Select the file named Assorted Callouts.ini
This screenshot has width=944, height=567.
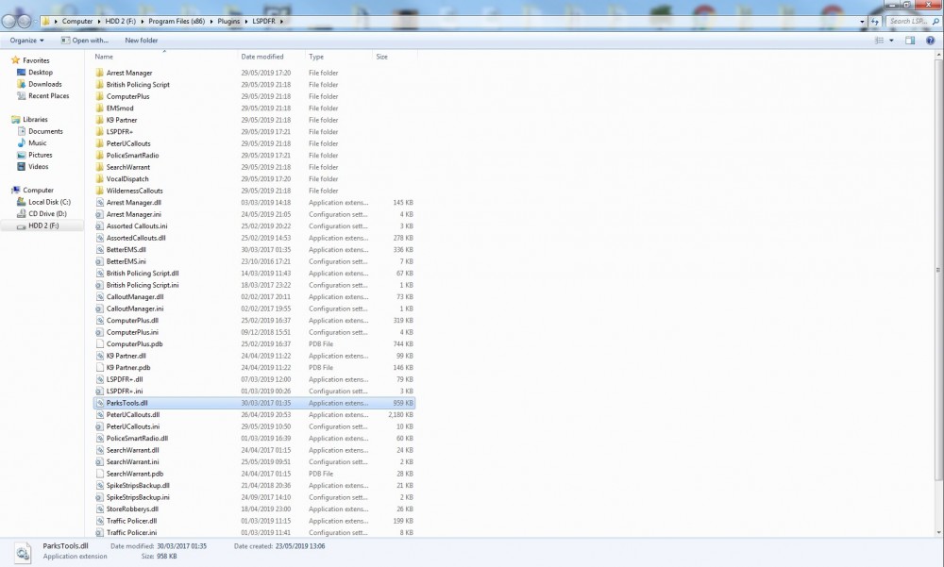137,226
